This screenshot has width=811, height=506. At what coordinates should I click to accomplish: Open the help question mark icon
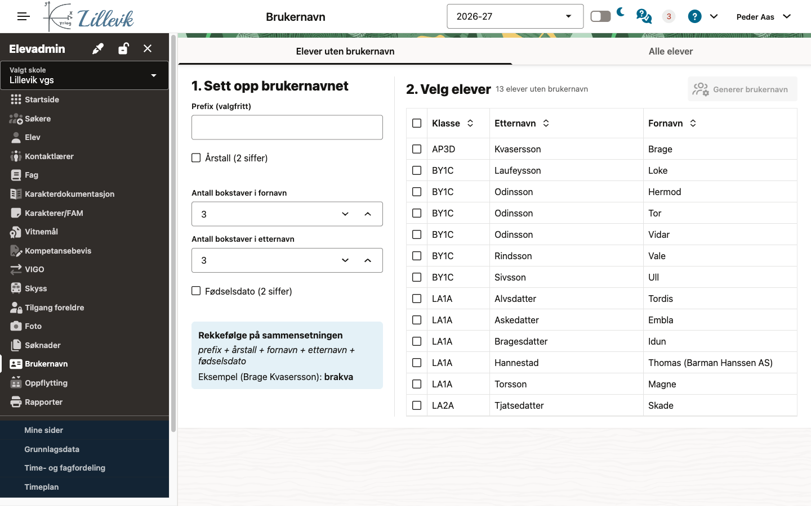695,16
